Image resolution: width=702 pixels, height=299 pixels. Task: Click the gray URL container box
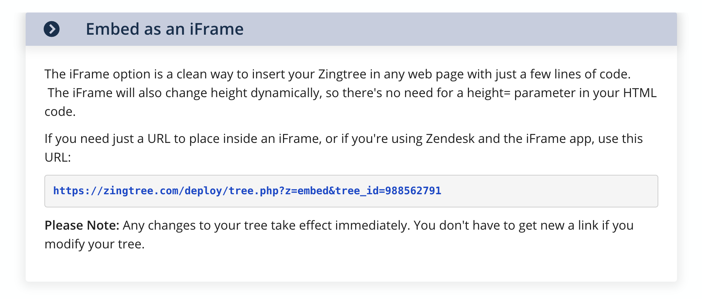555,191
